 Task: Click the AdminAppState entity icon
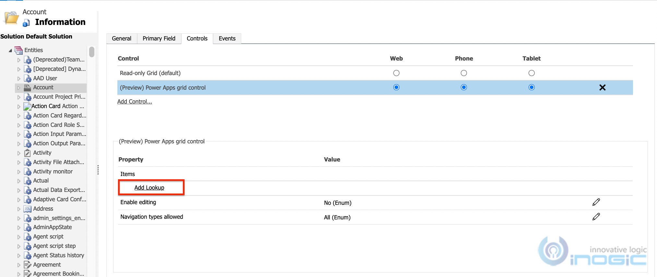28,227
